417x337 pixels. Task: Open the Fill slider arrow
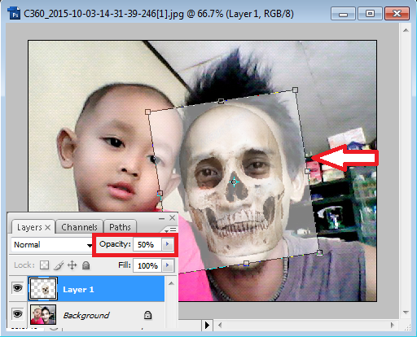168,265
